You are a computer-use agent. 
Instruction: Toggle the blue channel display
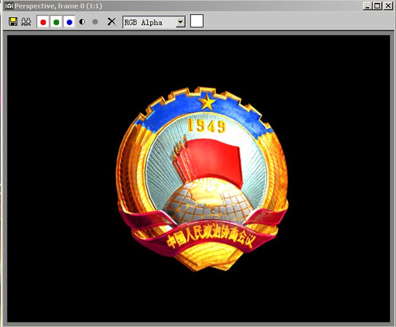(69, 22)
